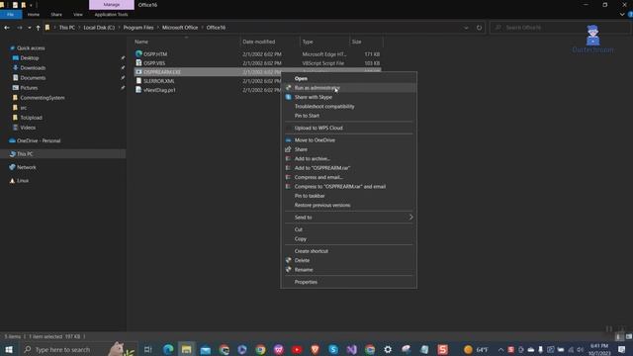
Task: Click the Videos icon in sidebar
Action: tap(16, 128)
